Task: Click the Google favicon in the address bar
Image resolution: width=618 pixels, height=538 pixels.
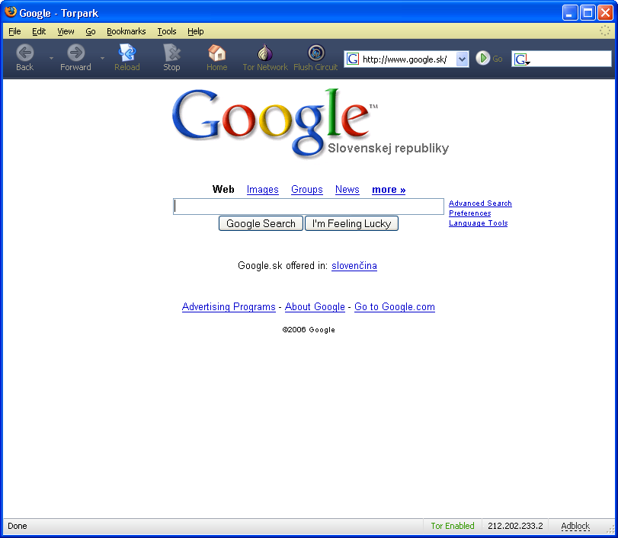Action: pyautogui.click(x=353, y=59)
